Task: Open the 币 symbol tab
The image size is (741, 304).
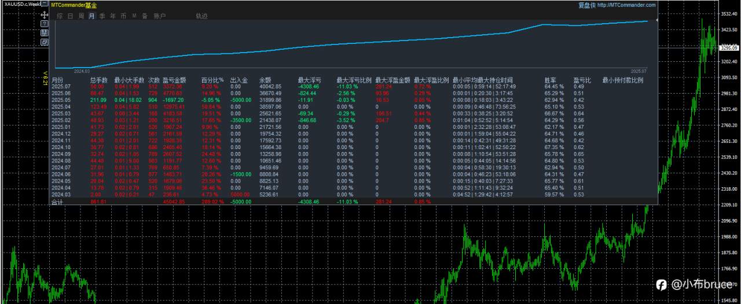Action: point(123,16)
